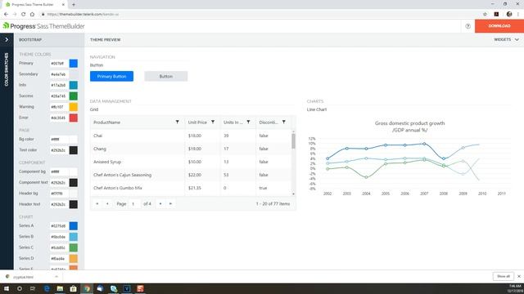Click the pager page number input
This screenshot has height=294, width=524.
pos(135,203)
